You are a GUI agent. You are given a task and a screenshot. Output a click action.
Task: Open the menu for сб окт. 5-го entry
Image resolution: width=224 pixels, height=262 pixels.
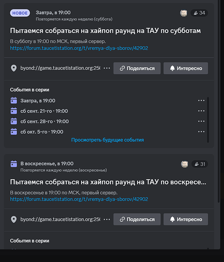coord(201,132)
